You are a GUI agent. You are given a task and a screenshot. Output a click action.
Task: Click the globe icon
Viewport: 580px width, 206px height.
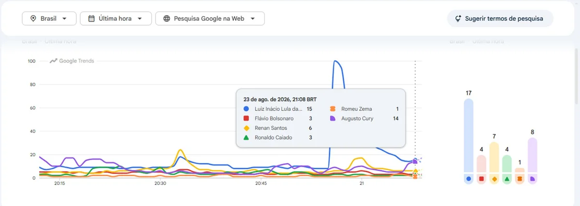[167, 18]
